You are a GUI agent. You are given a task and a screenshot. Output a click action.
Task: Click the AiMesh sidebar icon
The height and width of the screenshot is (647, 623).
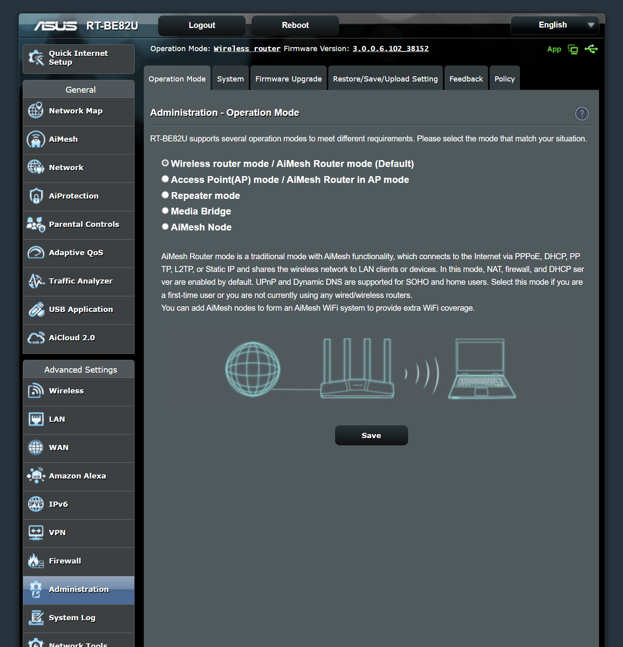[x=36, y=139]
